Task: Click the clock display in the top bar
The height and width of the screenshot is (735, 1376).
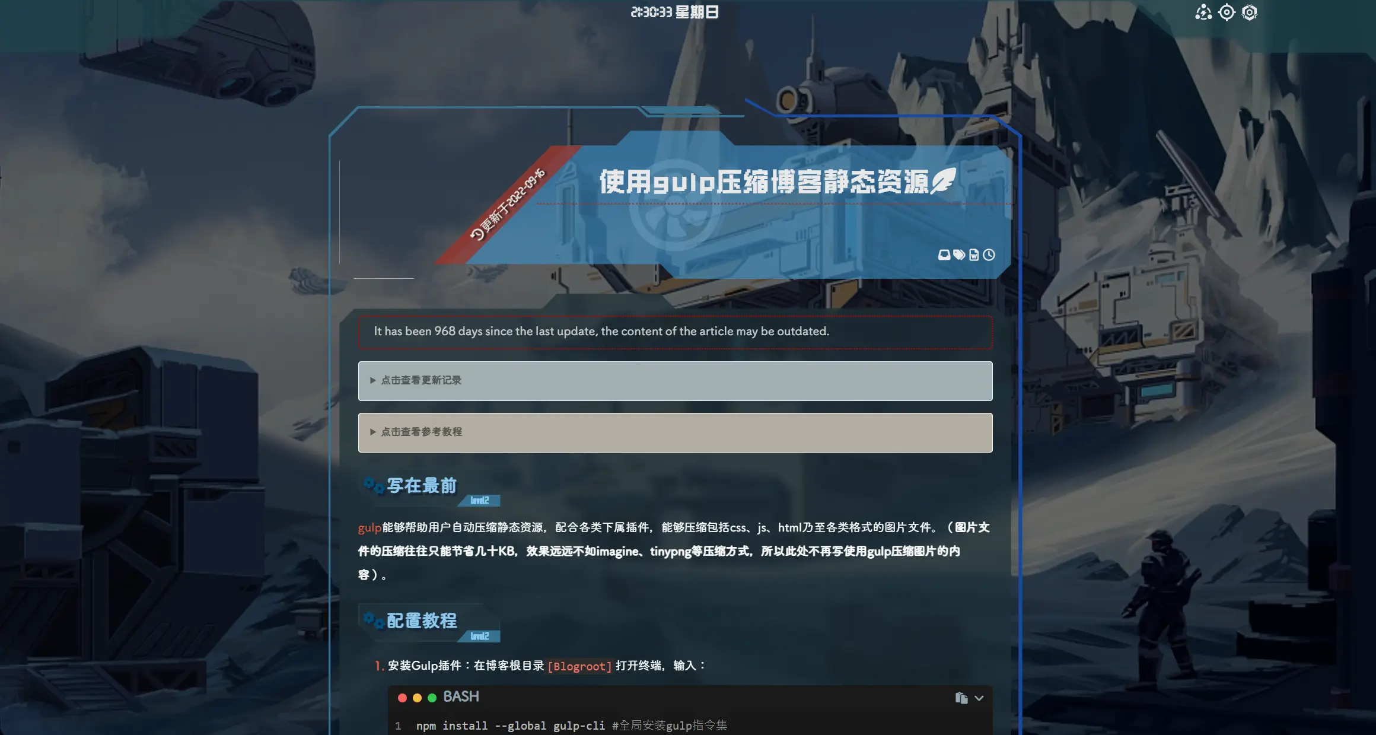Action: coord(674,12)
